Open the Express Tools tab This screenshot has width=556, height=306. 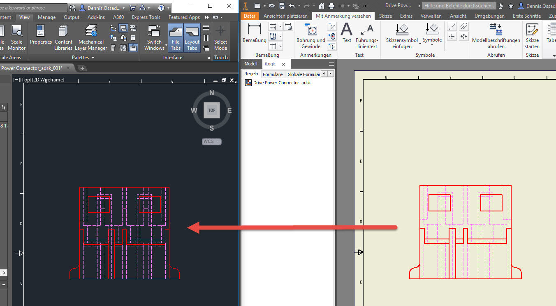click(x=146, y=17)
